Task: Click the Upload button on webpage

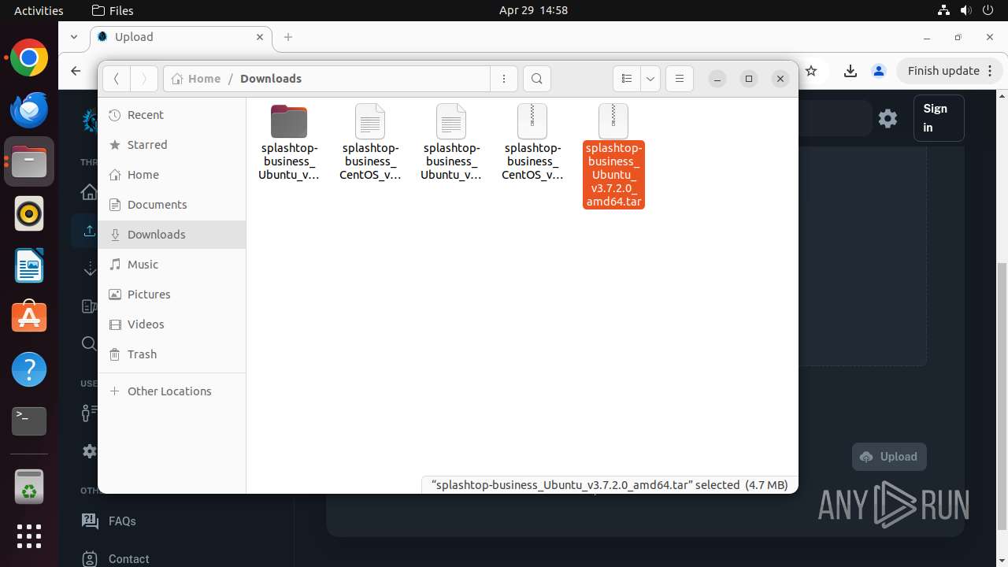Action: [889, 457]
